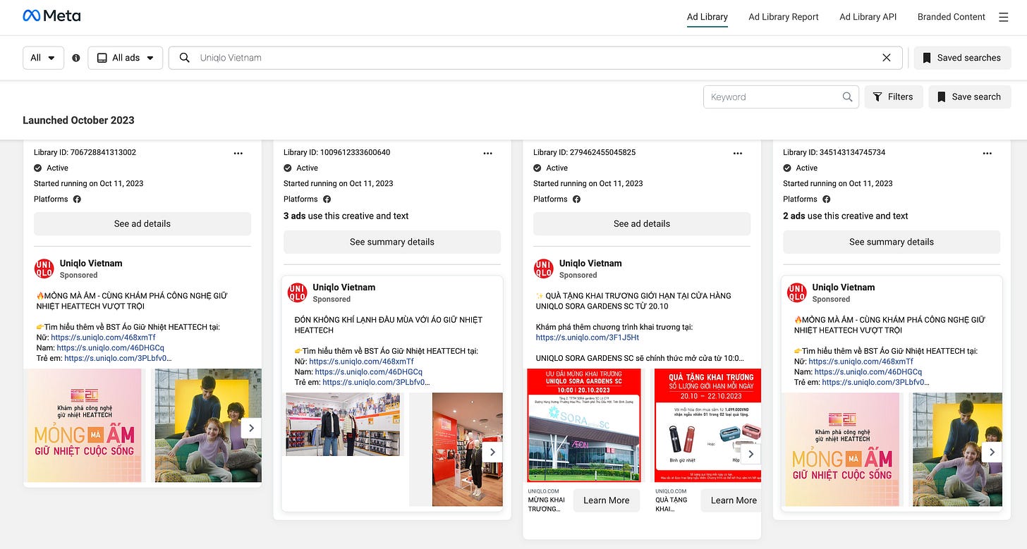Open the Ad Library Report tab

(784, 17)
